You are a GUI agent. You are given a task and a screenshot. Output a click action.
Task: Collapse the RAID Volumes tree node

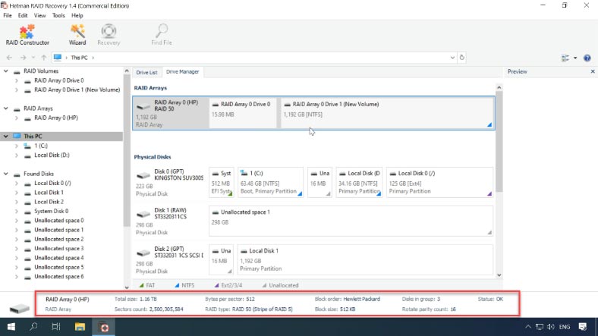click(6, 71)
